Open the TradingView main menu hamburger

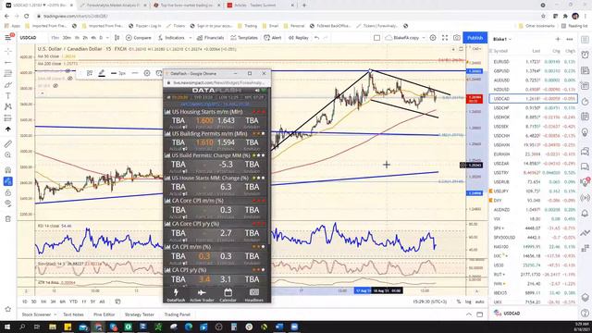[x=8, y=37]
